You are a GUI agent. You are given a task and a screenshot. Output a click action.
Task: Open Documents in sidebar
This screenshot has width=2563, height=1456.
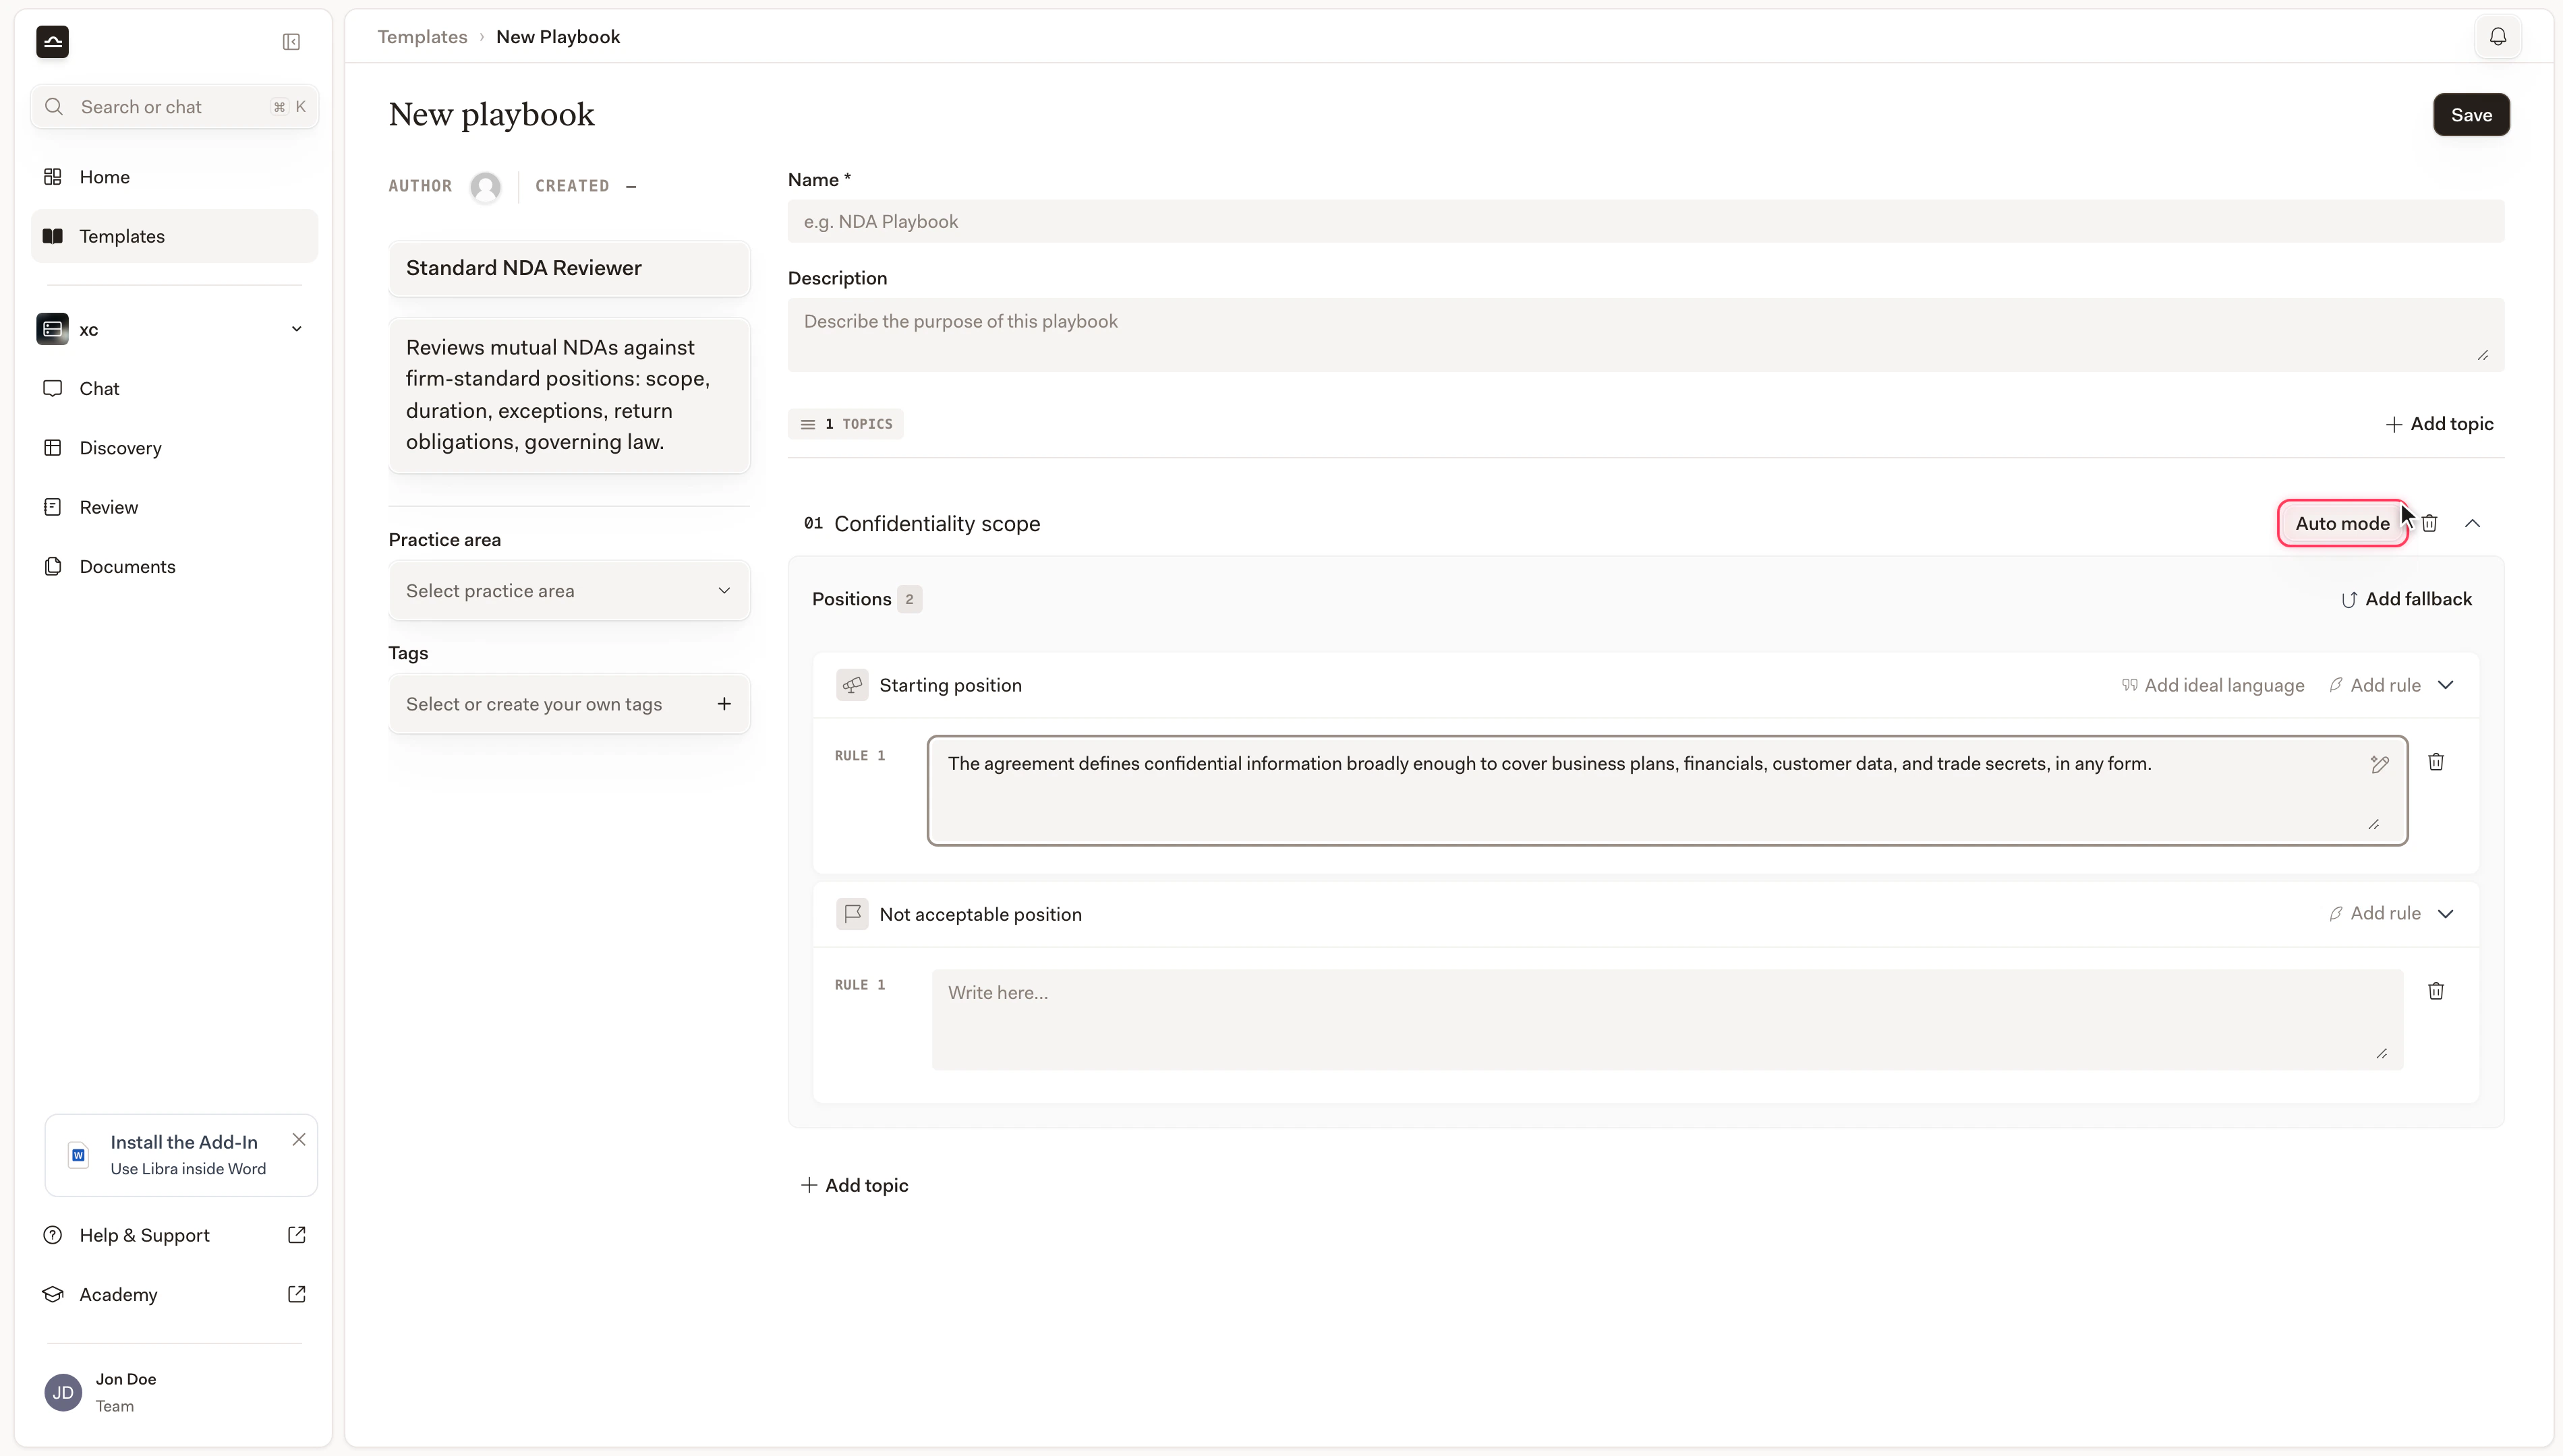point(174,566)
